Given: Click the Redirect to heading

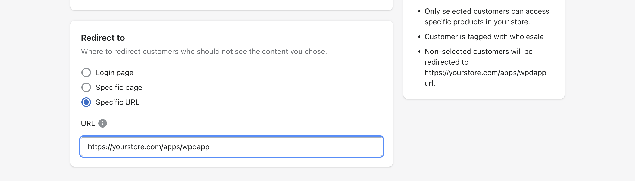Looking at the screenshot, I should pyautogui.click(x=103, y=38).
